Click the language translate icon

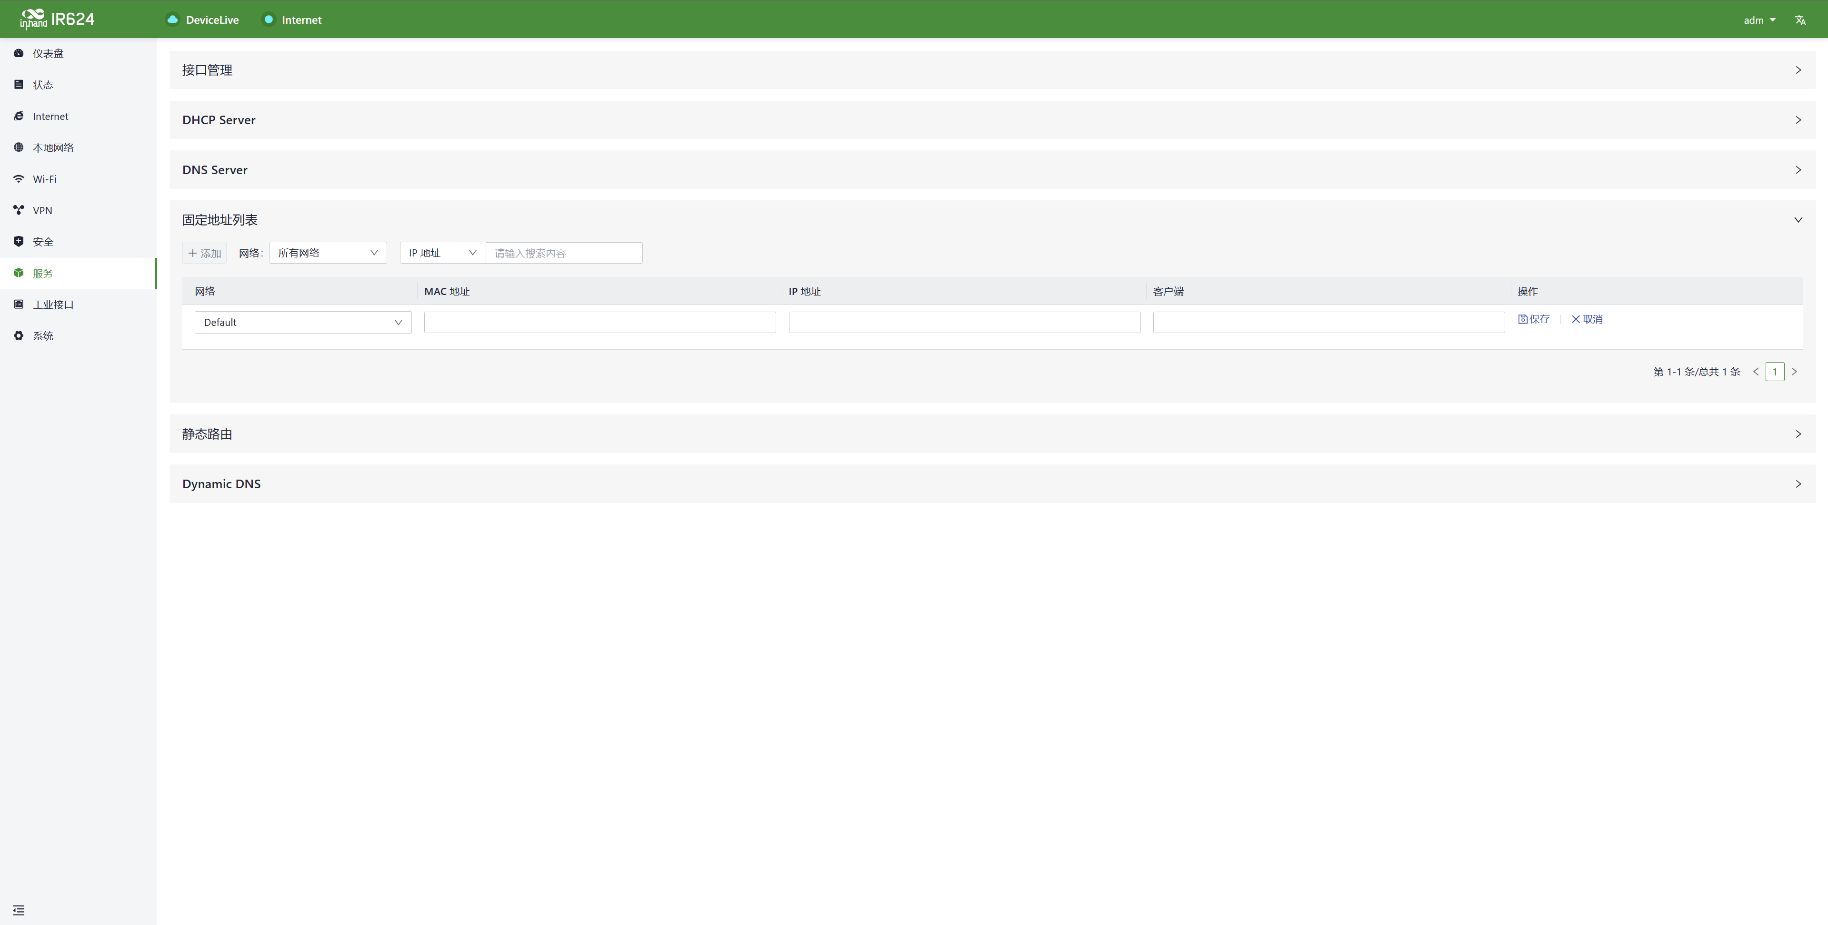1799,20
